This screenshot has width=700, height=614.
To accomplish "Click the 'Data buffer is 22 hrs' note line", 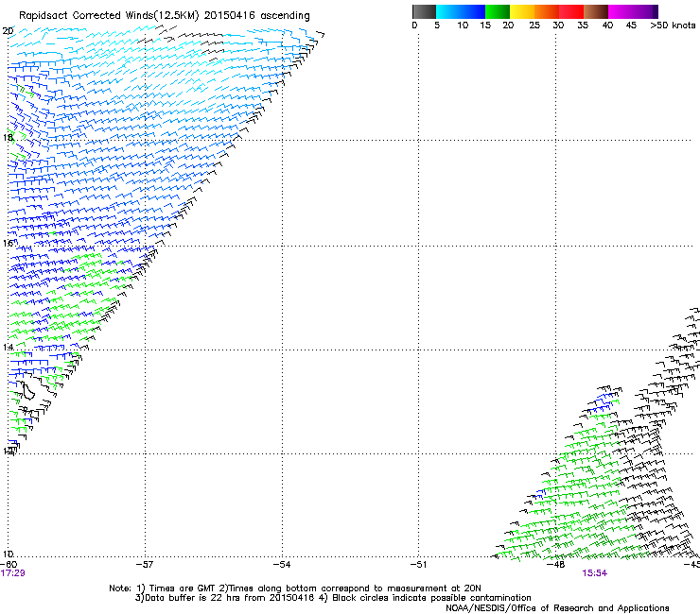I will [333, 598].
